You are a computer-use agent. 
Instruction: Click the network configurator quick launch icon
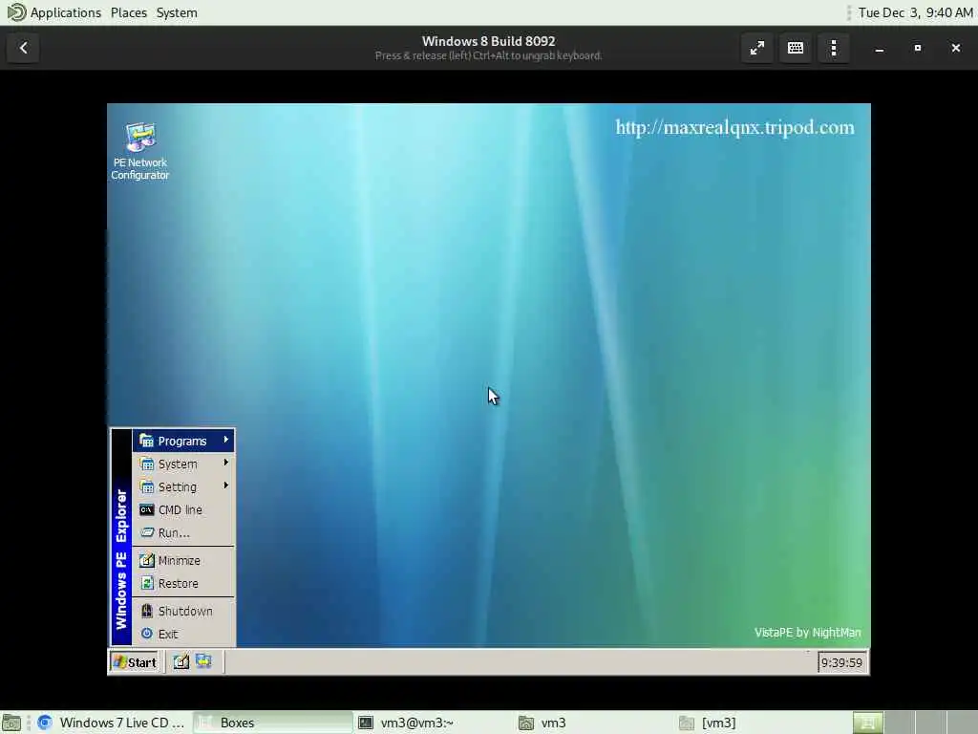click(203, 661)
